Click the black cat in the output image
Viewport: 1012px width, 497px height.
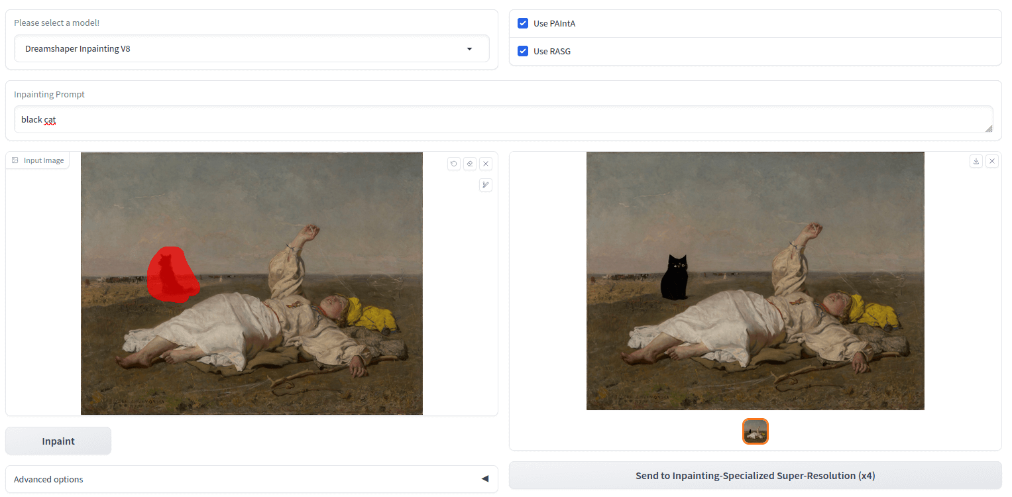click(675, 278)
